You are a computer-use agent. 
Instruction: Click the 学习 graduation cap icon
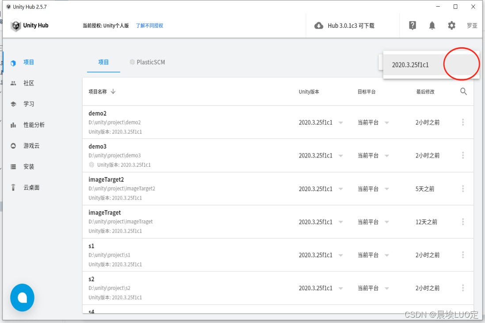point(13,104)
